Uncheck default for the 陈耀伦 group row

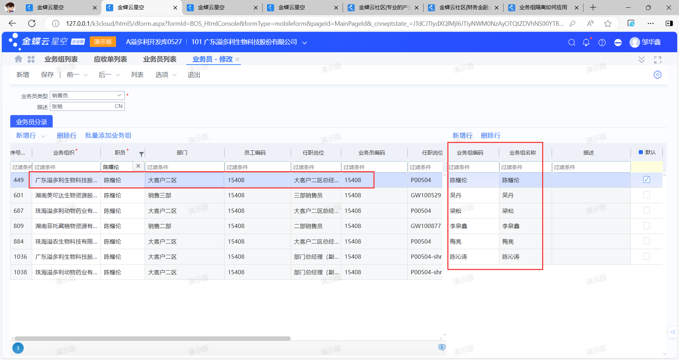646,180
